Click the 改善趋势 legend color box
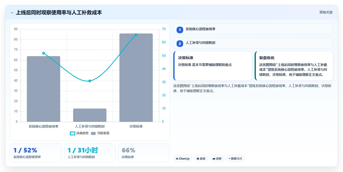The height and width of the screenshot is (172, 343). [72, 133]
